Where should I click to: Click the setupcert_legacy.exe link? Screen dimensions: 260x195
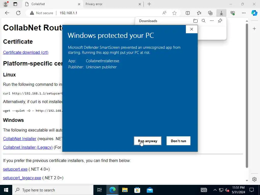tap(22, 178)
